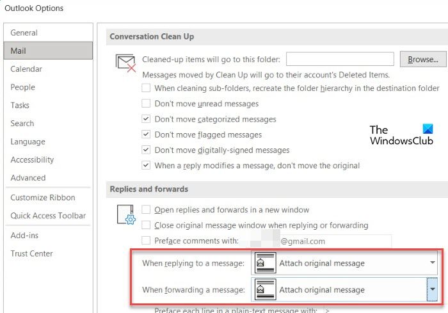This screenshot has height=313, width=448.
Task: Click the forward format icon beside 'When forwarding'
Action: (x=265, y=289)
